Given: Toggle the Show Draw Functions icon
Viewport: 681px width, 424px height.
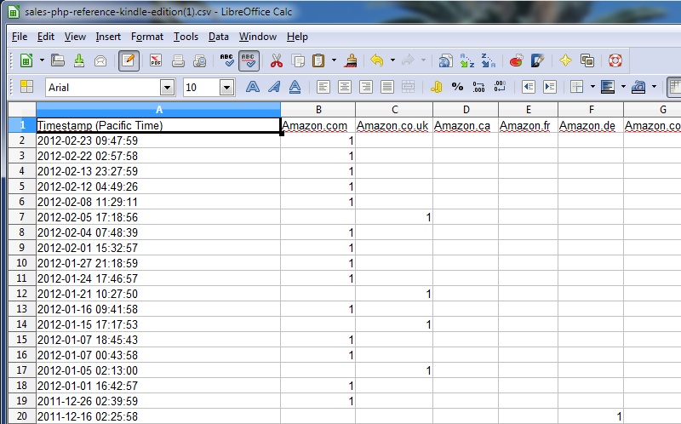Looking at the screenshot, I should click(537, 60).
